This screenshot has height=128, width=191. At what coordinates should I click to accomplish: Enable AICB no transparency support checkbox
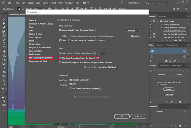(x=71, y=88)
